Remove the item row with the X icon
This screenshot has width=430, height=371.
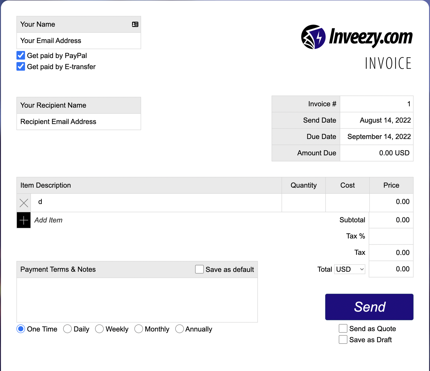pos(24,203)
